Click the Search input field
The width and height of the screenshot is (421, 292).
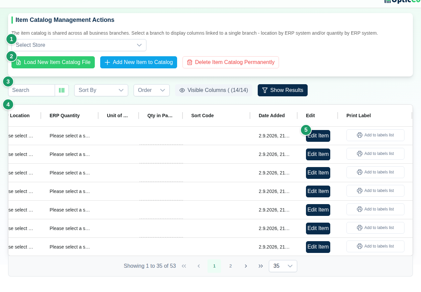point(31,90)
